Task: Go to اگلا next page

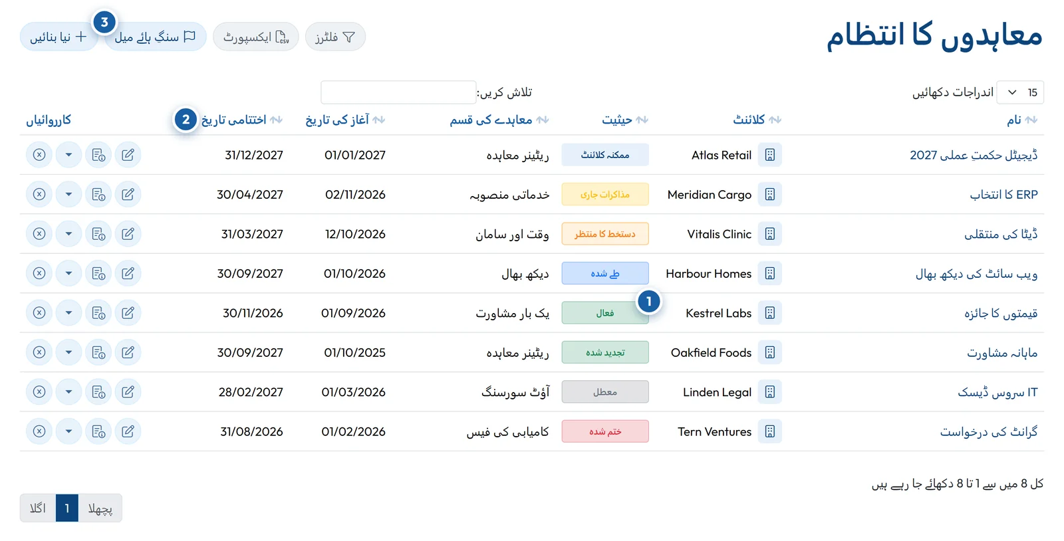Action: coord(38,508)
